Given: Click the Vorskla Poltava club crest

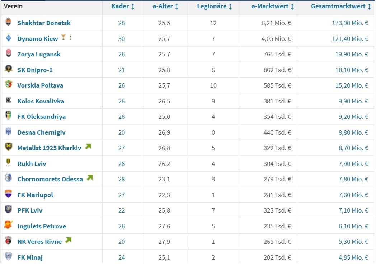Looking at the screenshot, I should coord(9,85).
